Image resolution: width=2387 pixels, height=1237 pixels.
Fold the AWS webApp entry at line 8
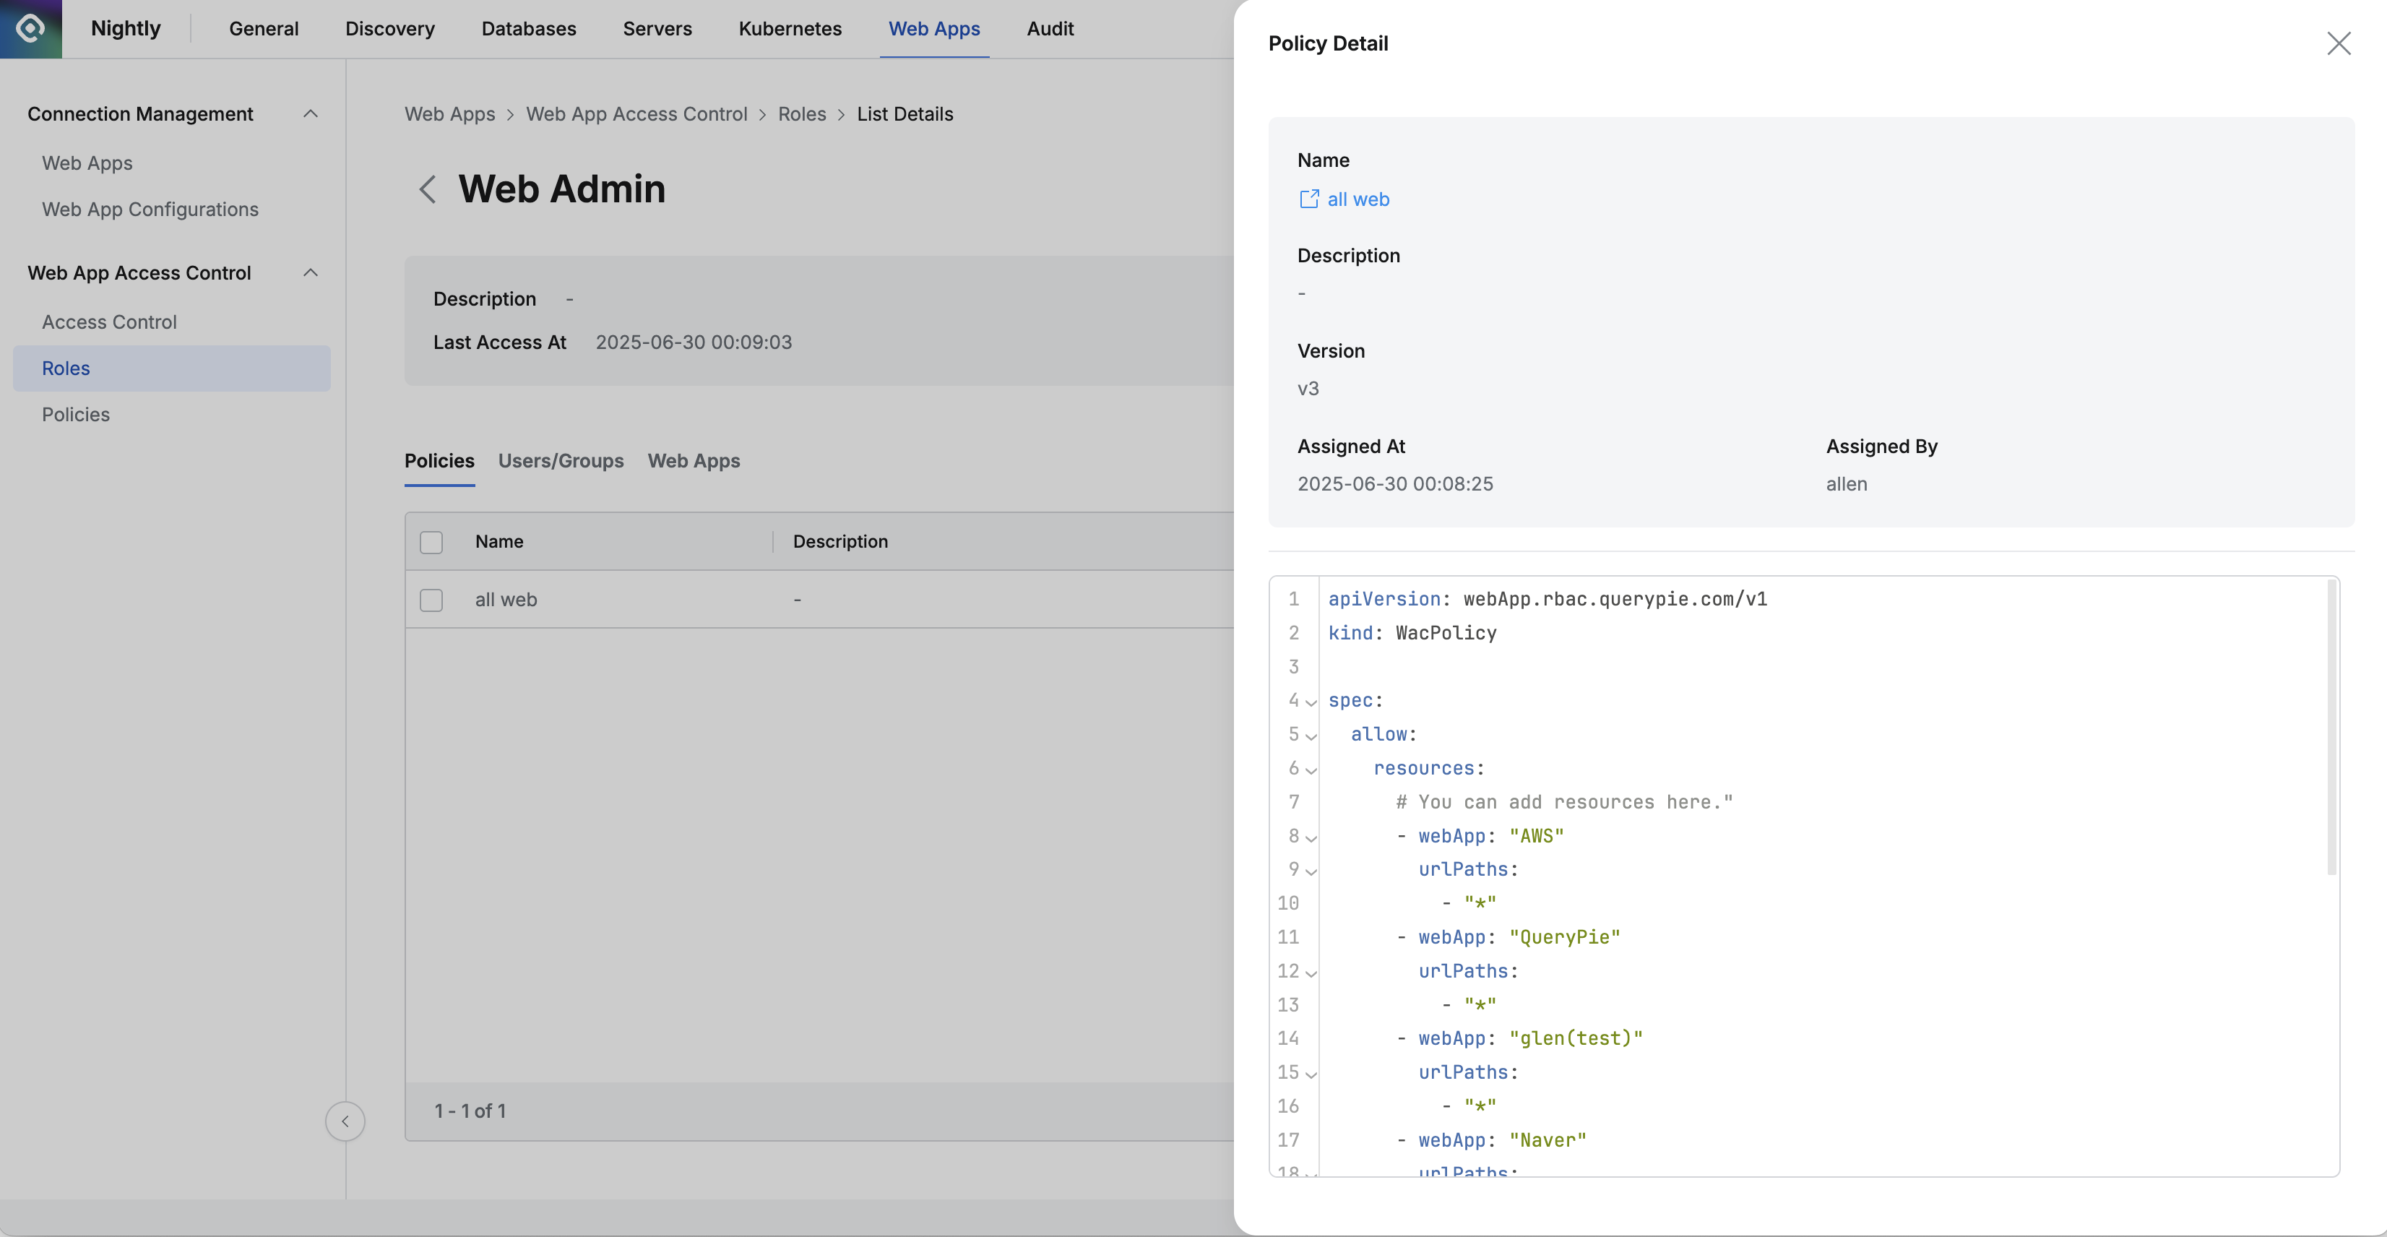tap(1311, 837)
